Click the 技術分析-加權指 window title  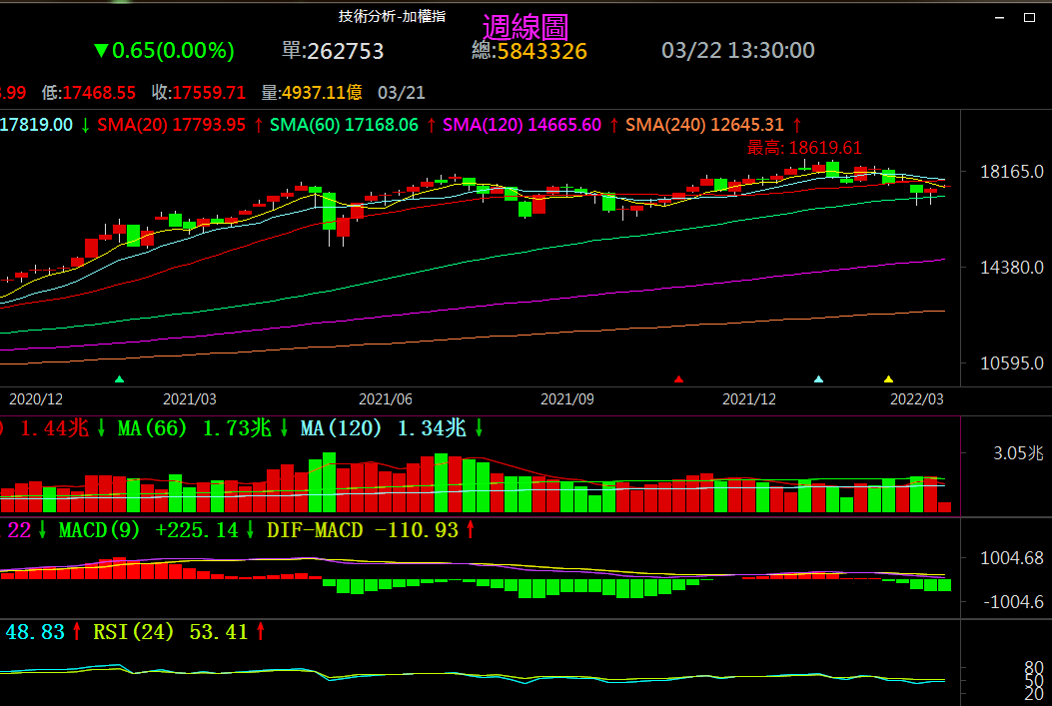392,16
